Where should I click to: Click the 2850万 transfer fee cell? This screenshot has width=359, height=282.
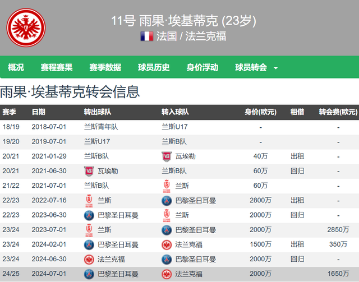[338, 230]
